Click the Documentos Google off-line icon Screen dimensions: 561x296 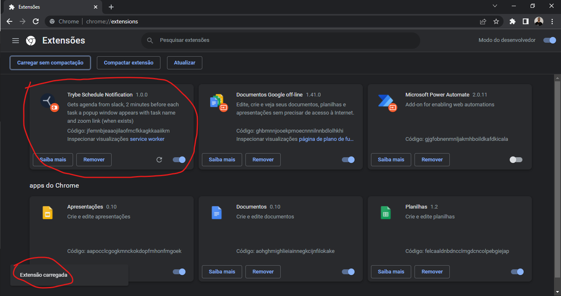[218, 102]
